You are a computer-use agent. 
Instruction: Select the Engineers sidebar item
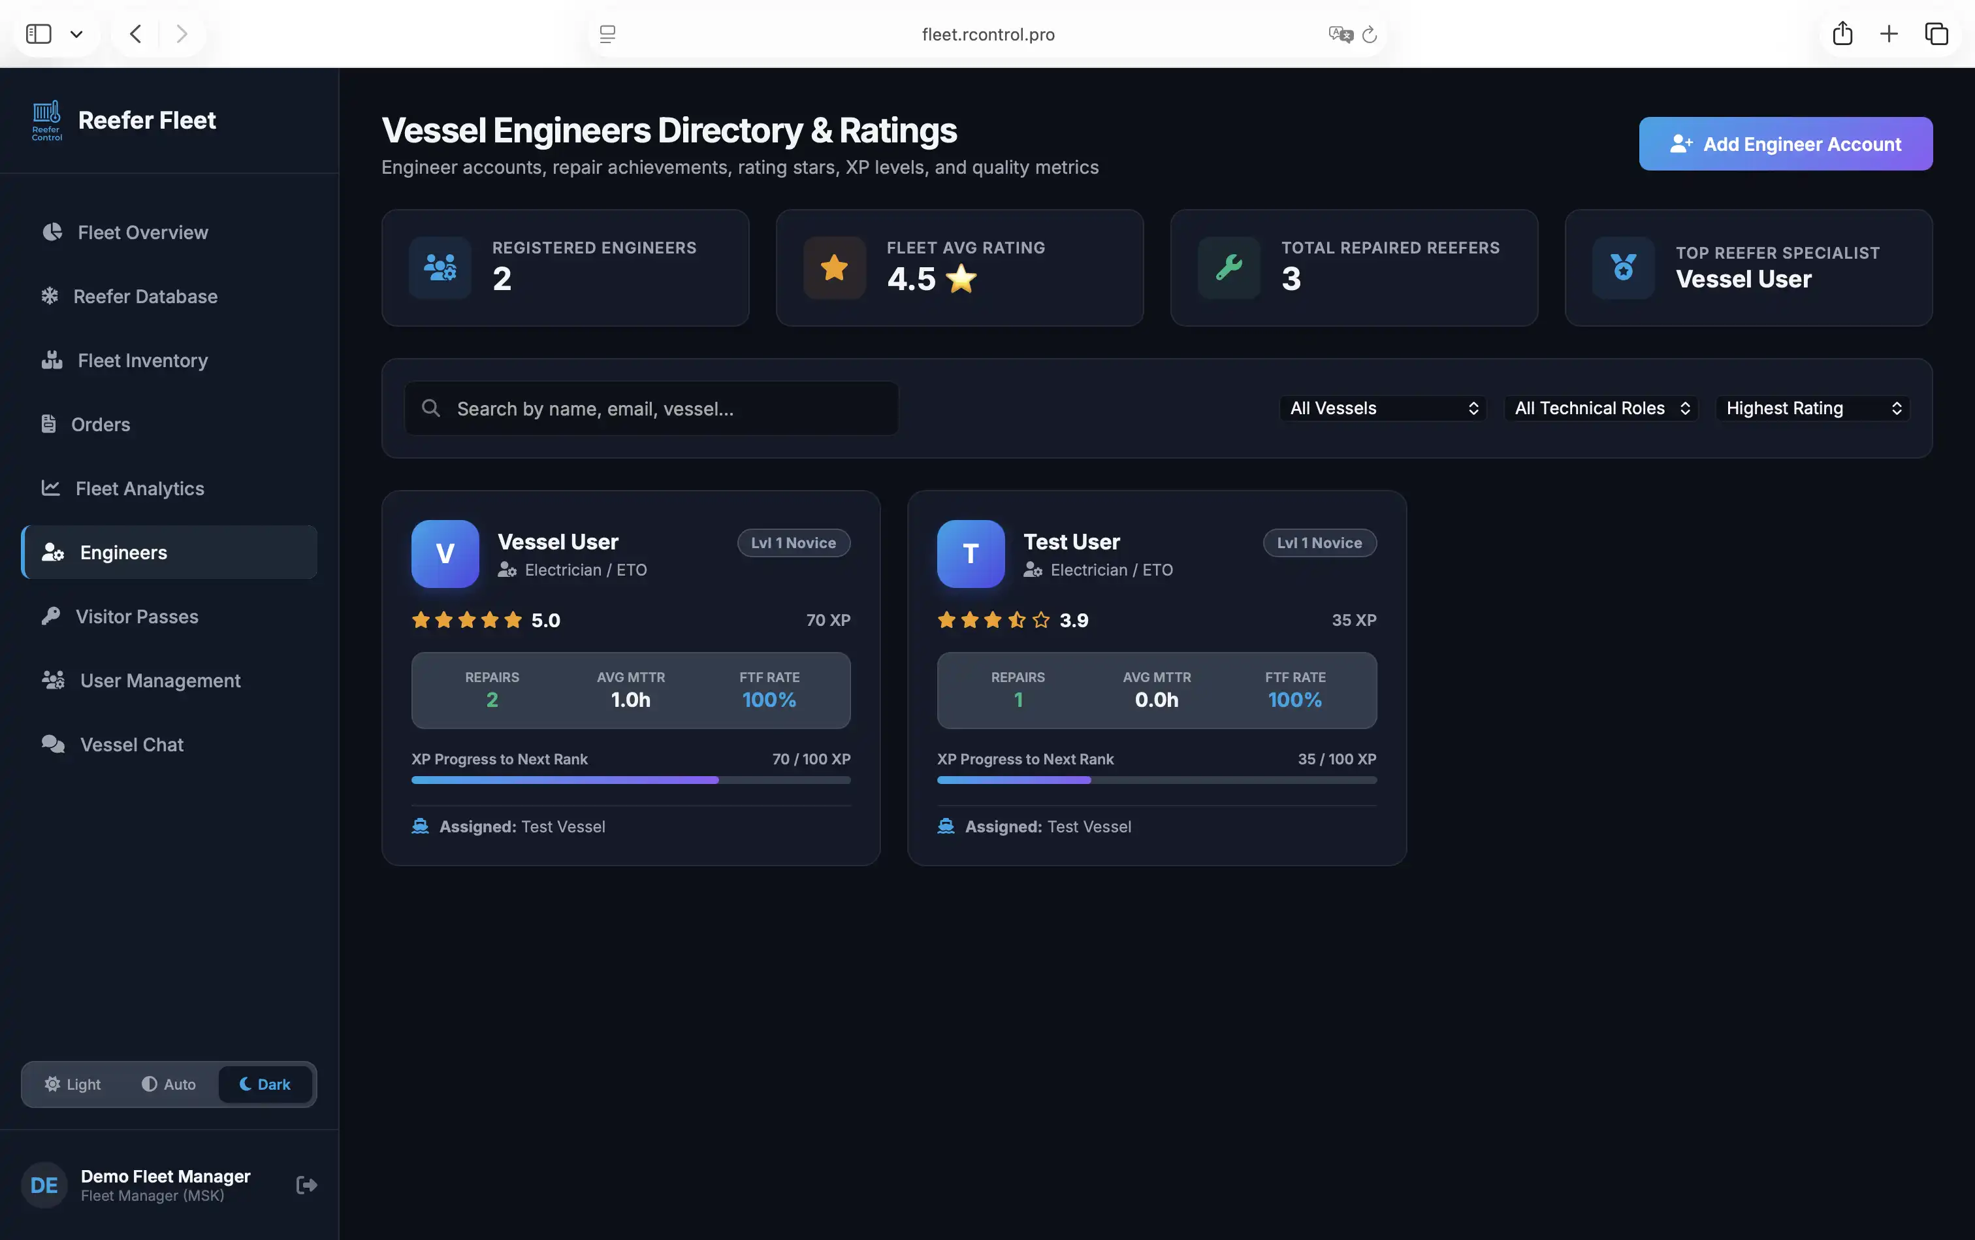(169, 552)
